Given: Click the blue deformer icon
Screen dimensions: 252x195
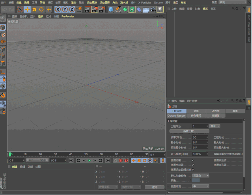Looking at the screenshot, I should (x=139, y=9).
